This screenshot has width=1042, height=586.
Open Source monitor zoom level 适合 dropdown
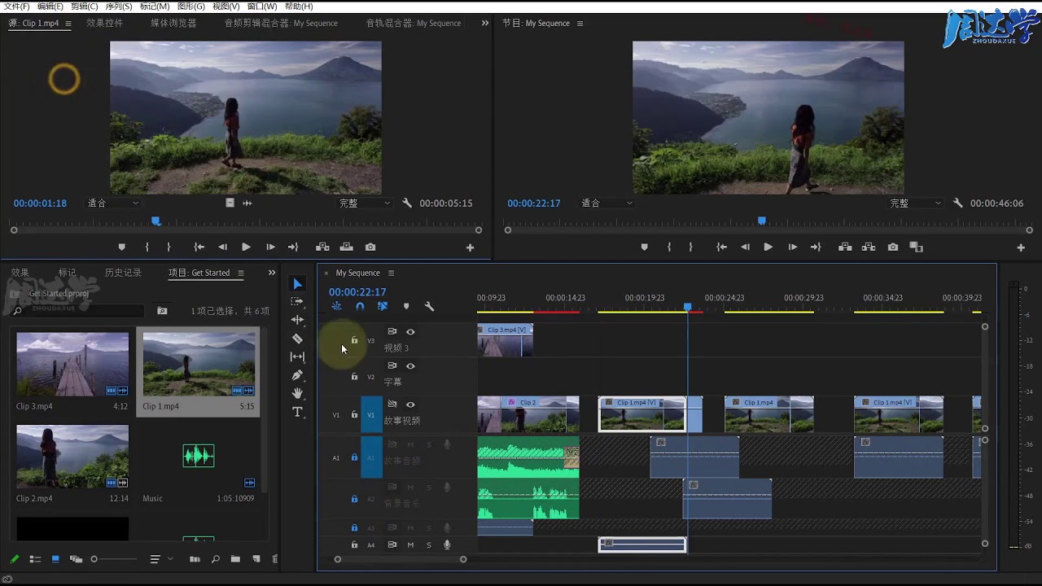click(113, 203)
